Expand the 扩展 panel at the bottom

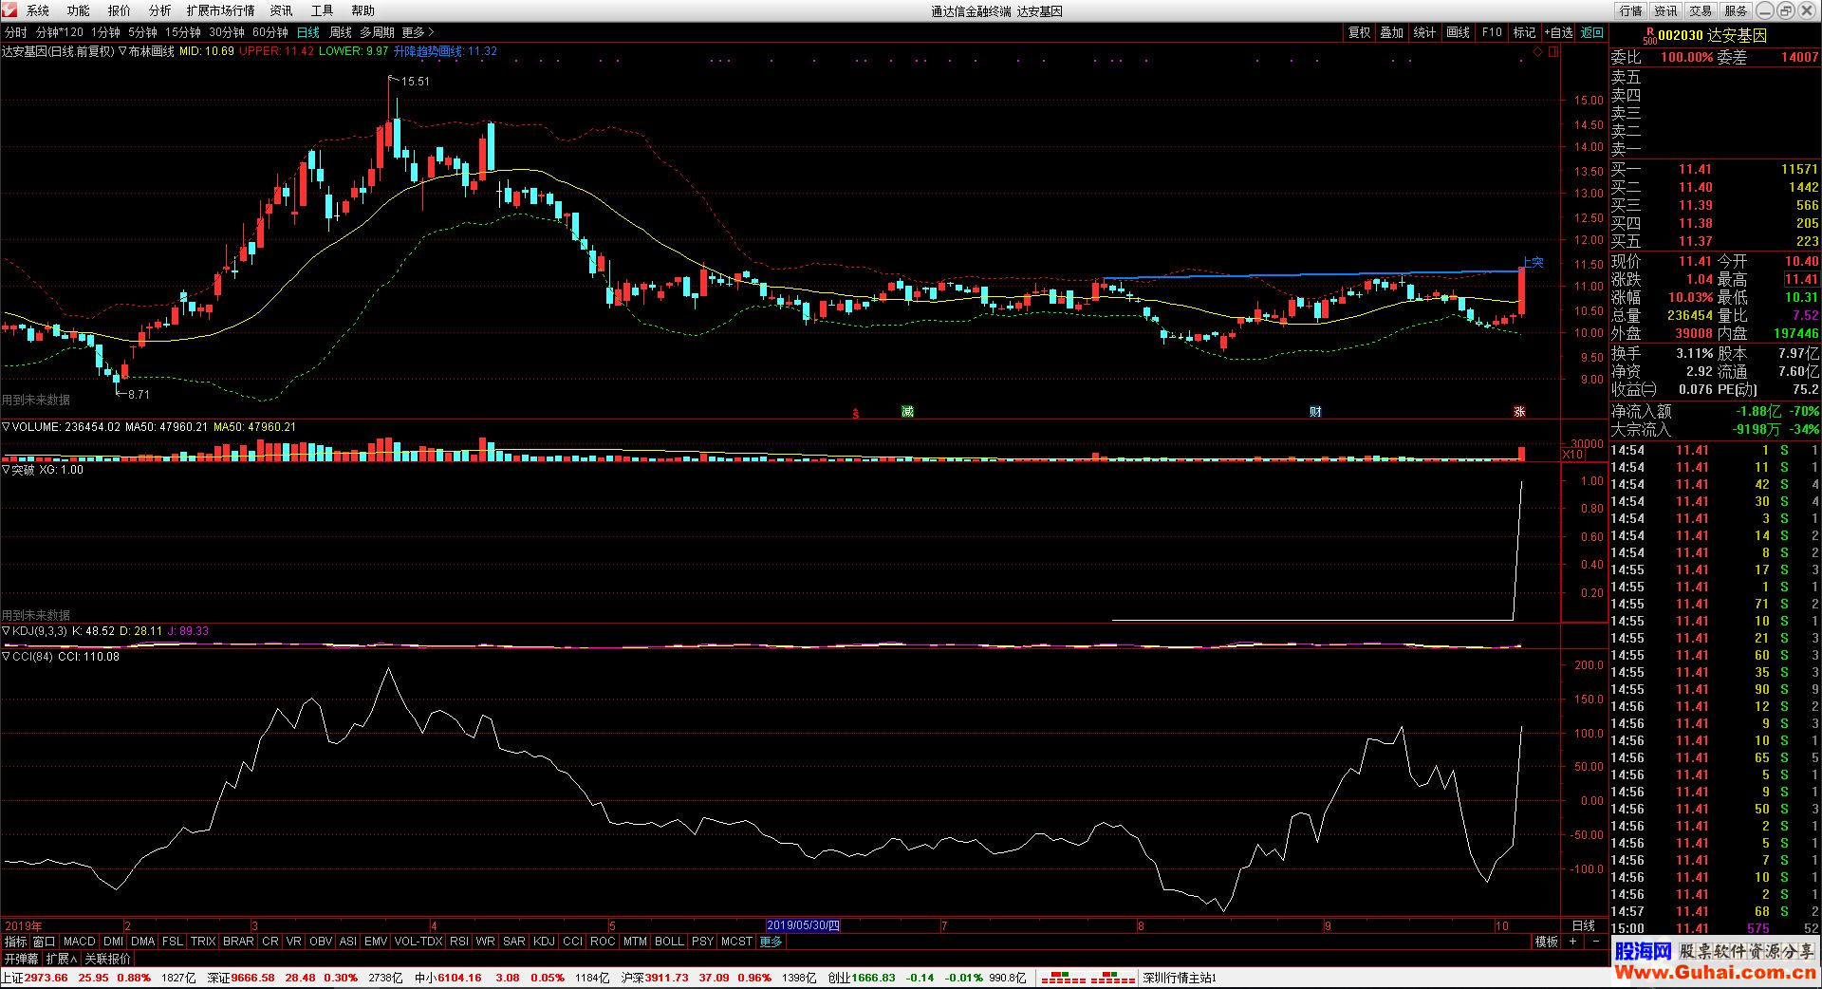click(x=61, y=959)
